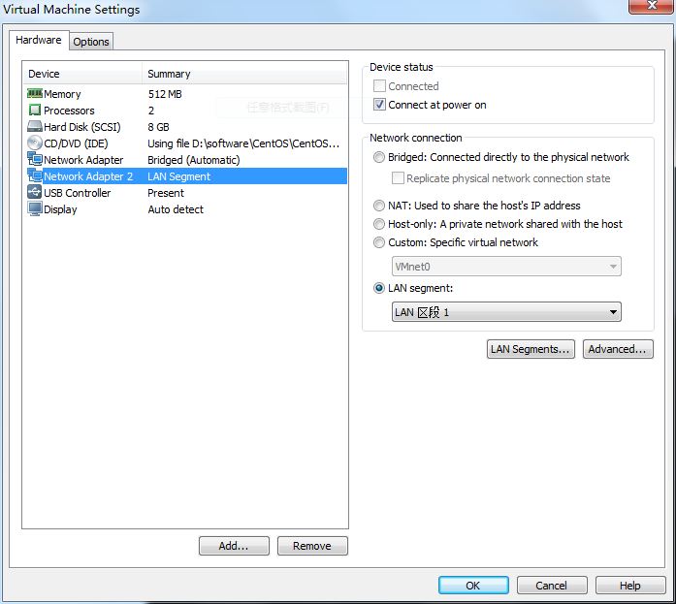This screenshot has width=676, height=604.
Task: Switch to the Options tab
Action: click(x=91, y=42)
